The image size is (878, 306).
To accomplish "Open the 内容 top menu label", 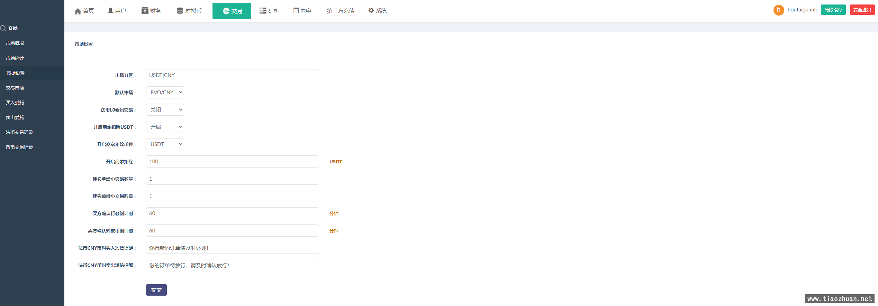I will pyautogui.click(x=306, y=11).
